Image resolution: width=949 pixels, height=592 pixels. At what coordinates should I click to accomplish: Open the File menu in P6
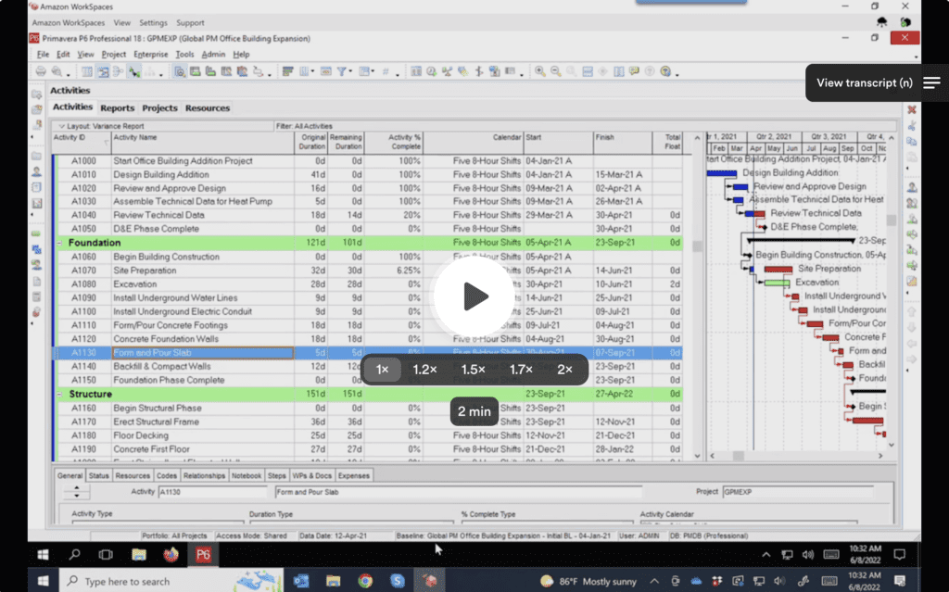point(43,55)
